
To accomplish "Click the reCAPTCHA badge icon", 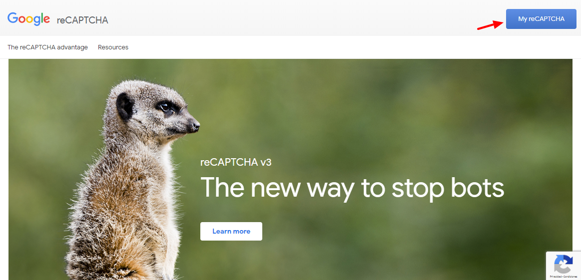I will tap(564, 264).
